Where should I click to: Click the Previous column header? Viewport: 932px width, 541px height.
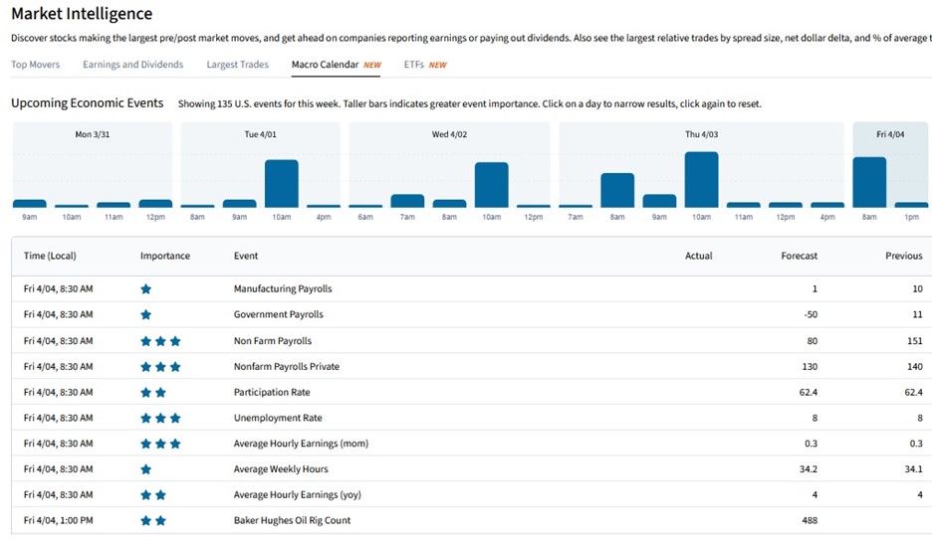pyautogui.click(x=903, y=256)
